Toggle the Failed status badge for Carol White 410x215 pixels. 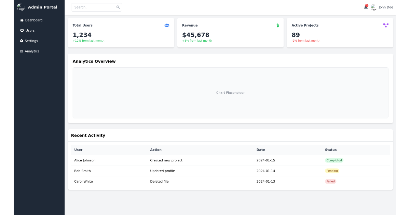330,181
